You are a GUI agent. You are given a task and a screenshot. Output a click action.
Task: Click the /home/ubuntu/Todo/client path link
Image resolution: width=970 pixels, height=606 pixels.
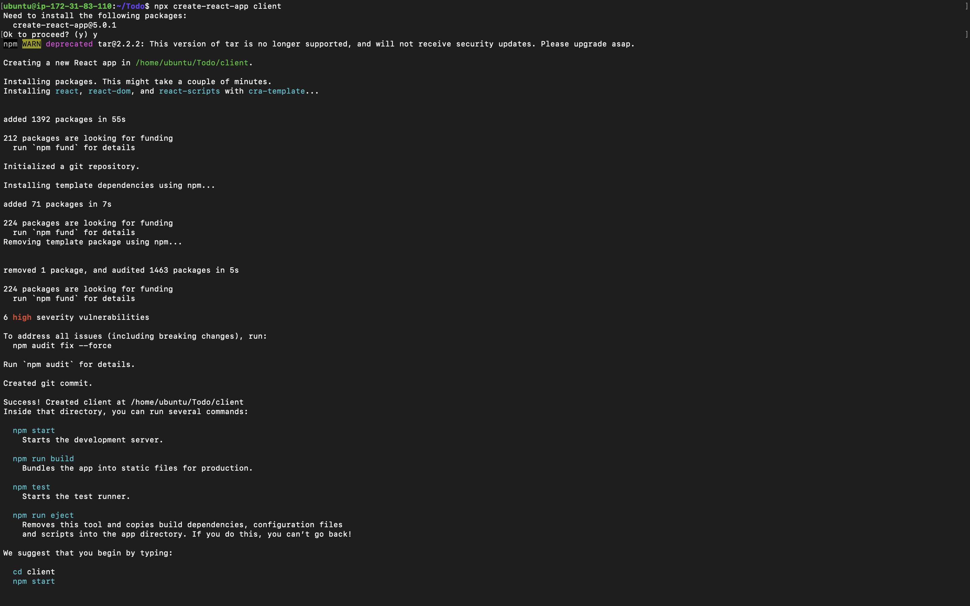[192, 63]
